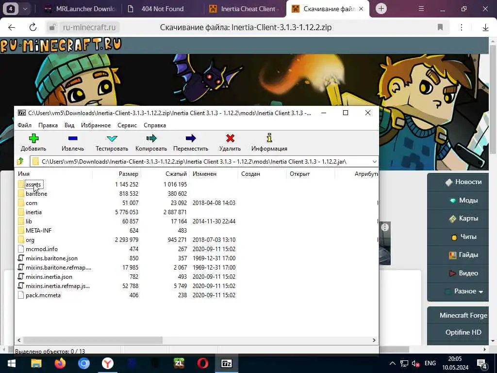497x373 pixels.
Task: Click the bookmark icon in address bar
Action: point(440,27)
